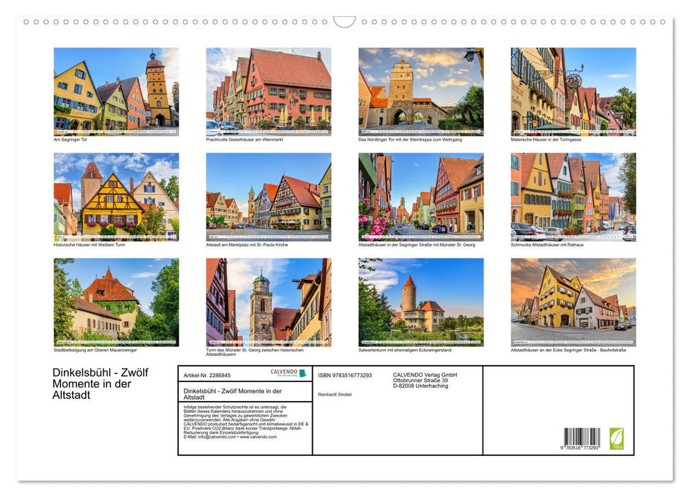This screenshot has height=497, width=689.
Task: Click the email info@calvendo.com line
Action: click(x=230, y=437)
